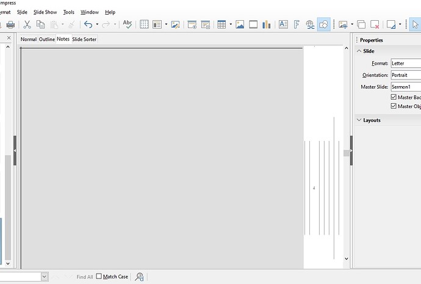Insert a text box icon
This screenshot has width=421, height=284.
283,24
